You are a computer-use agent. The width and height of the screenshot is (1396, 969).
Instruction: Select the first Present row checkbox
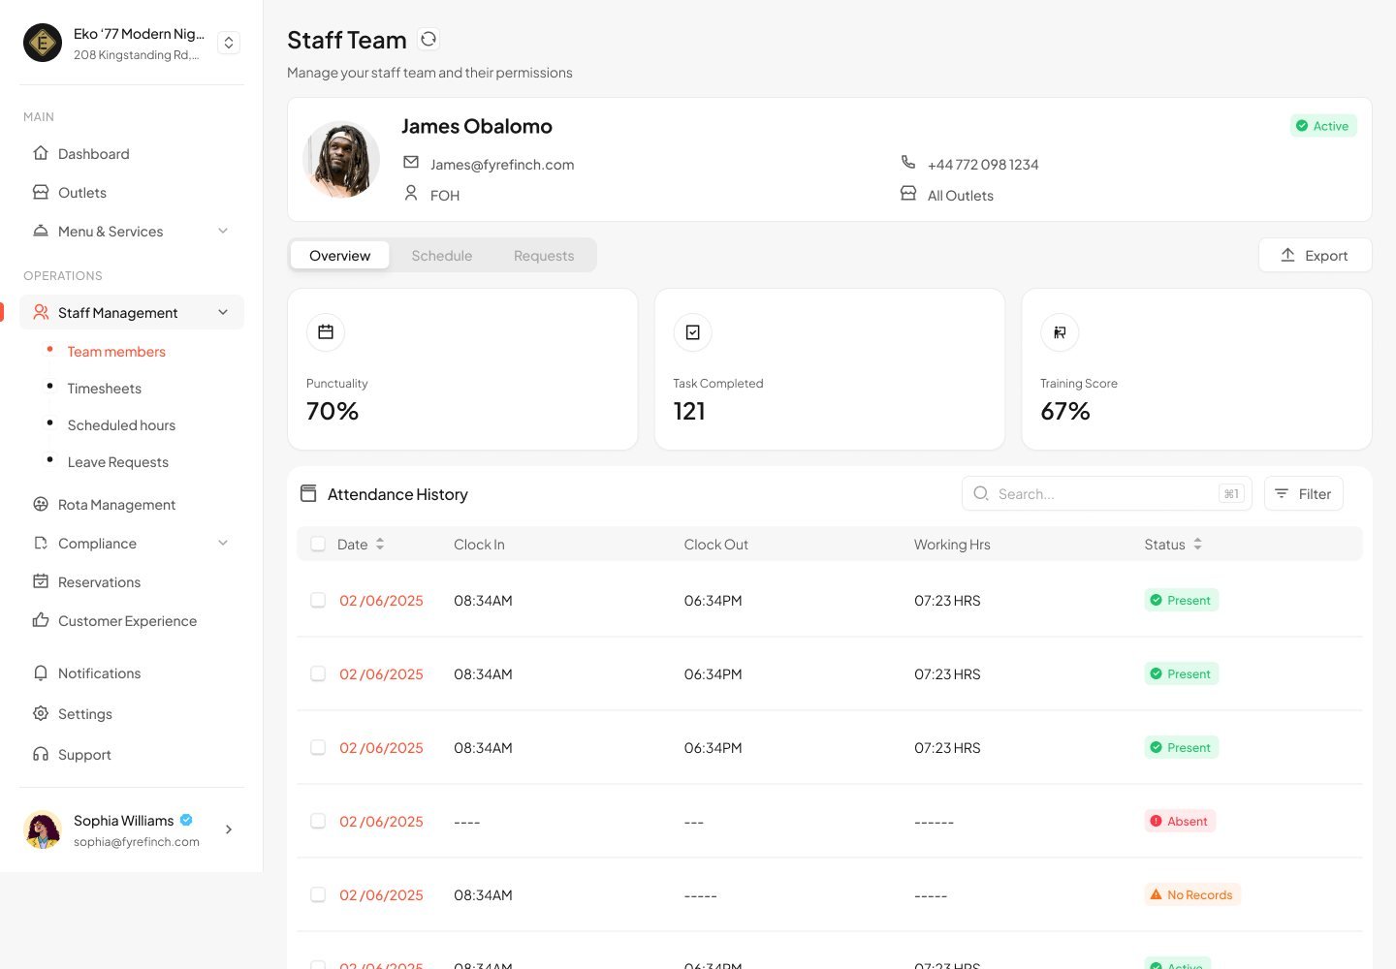[x=318, y=600]
